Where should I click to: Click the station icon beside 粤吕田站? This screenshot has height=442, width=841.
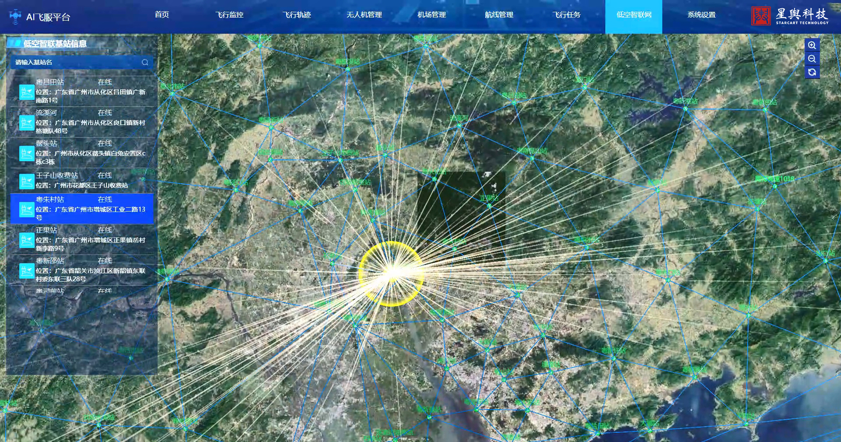tap(27, 92)
